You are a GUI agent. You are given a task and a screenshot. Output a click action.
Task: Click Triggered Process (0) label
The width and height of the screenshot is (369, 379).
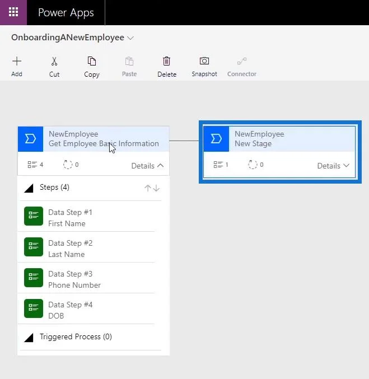click(76, 336)
